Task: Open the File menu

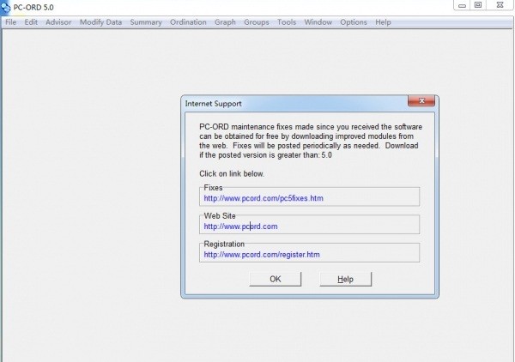Action: coord(10,22)
